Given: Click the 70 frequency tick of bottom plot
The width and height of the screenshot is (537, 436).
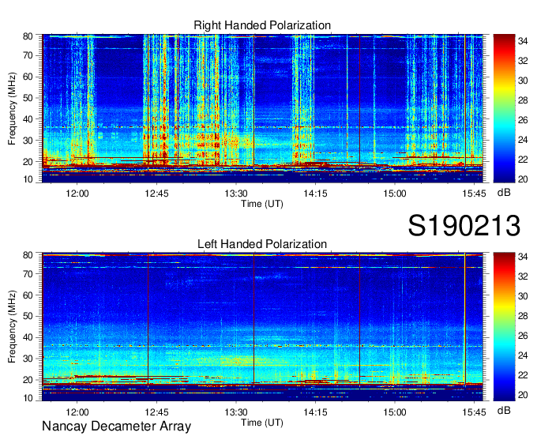Looking at the screenshot, I should (x=28, y=273).
